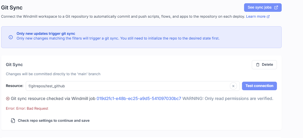Click the Resource: field label
This screenshot has width=303, height=138.
point(15,86)
